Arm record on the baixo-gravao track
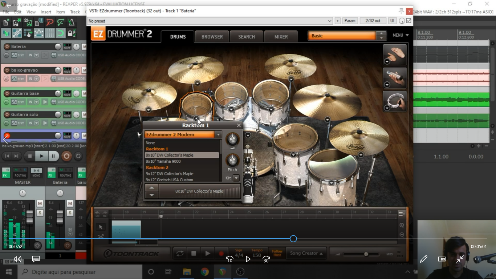 (7, 70)
